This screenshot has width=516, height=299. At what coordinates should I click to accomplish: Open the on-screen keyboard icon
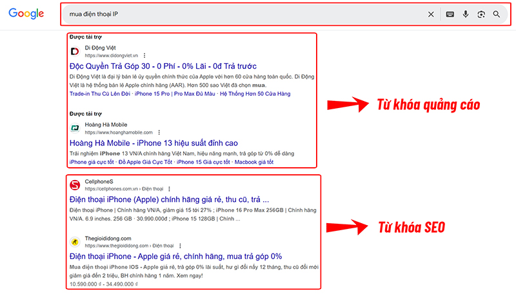pos(450,14)
